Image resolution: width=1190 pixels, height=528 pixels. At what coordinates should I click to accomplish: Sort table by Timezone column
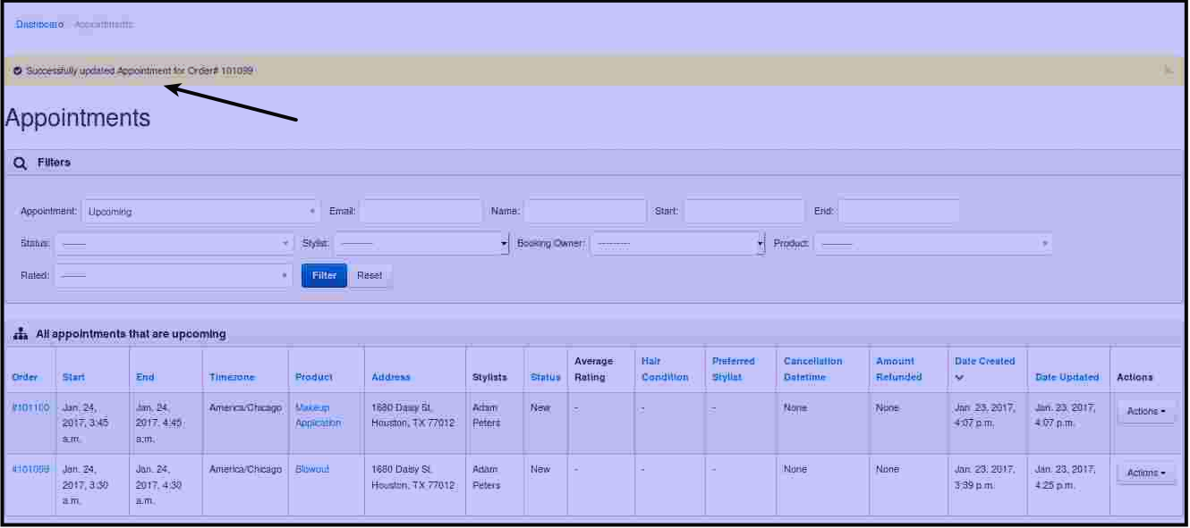233,377
